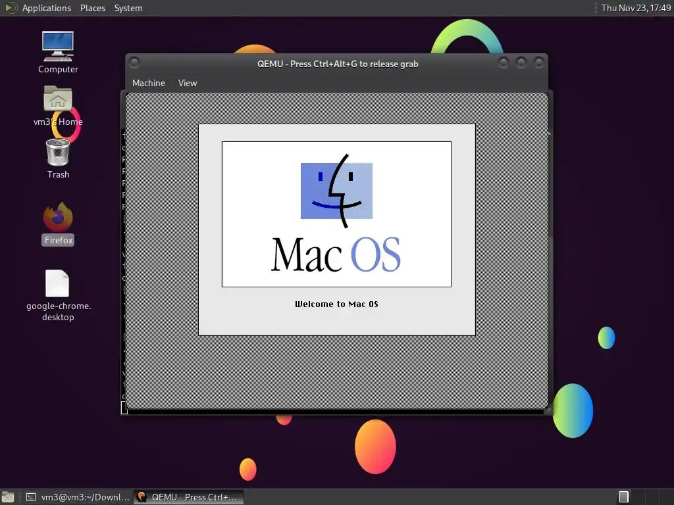674x505 pixels.
Task: Open the Places menu
Action: tap(92, 8)
